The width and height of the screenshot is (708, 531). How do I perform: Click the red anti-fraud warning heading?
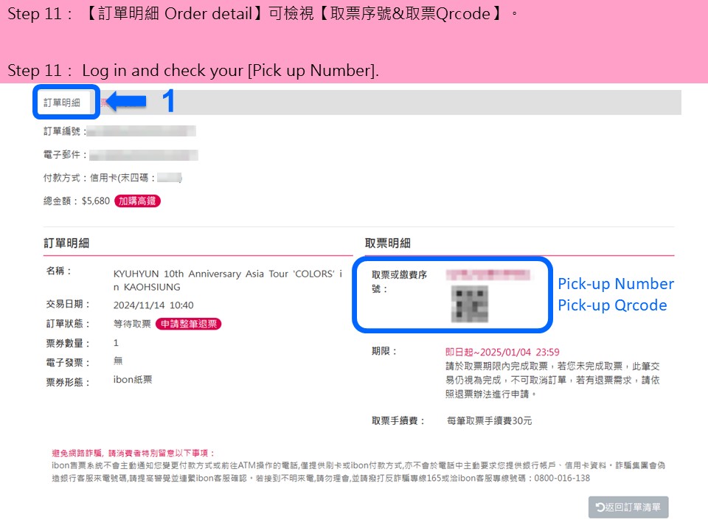pos(133,453)
